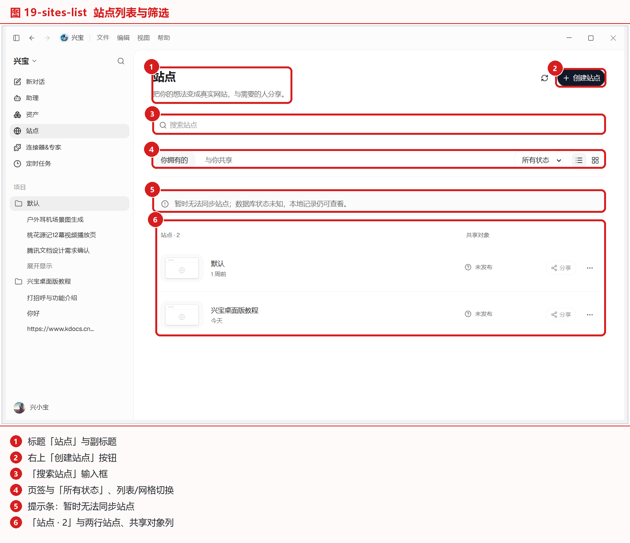Open the 文件 menu
Viewport: 630px width, 543px height.
point(103,38)
